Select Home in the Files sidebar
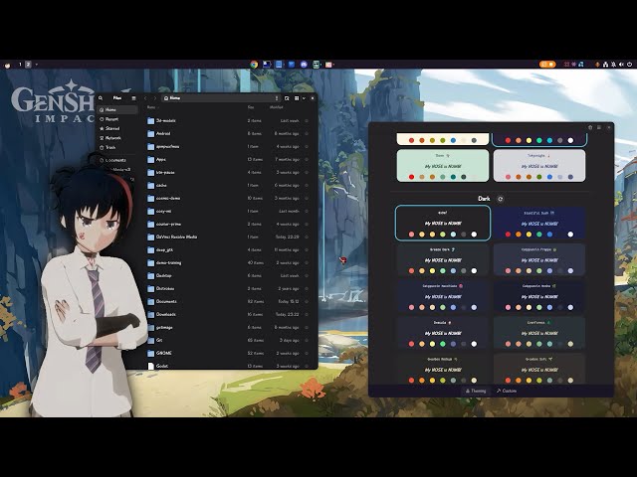 (x=117, y=110)
